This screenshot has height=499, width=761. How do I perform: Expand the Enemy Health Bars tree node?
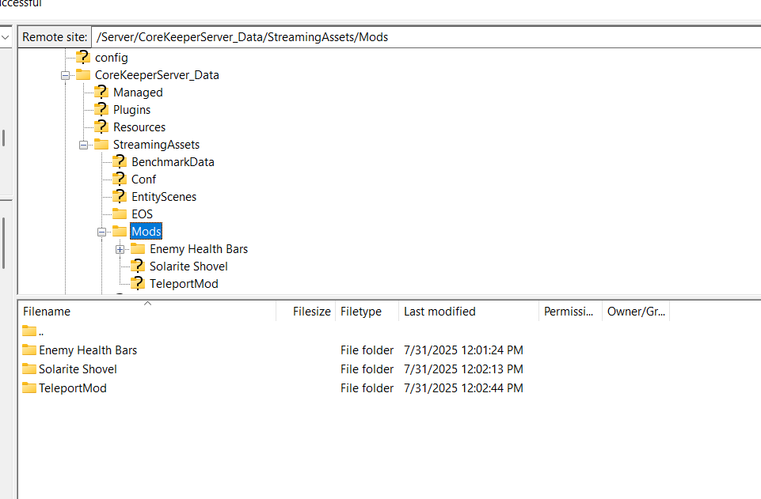point(120,250)
